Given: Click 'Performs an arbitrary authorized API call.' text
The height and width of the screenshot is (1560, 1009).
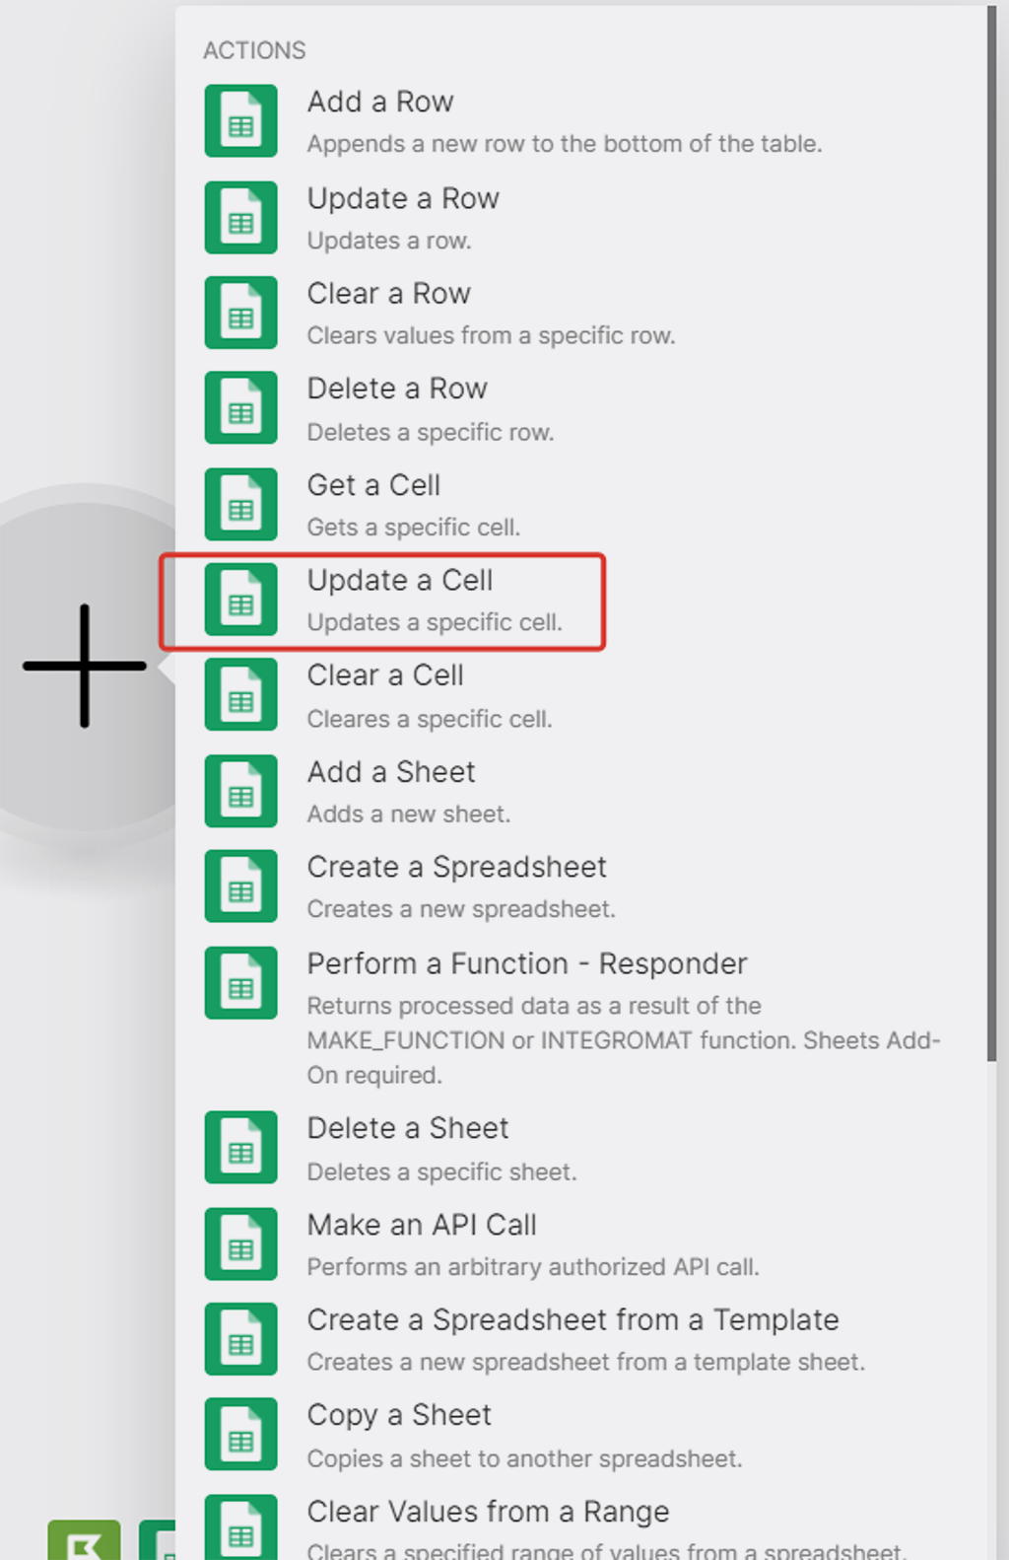Looking at the screenshot, I should pos(533,1267).
